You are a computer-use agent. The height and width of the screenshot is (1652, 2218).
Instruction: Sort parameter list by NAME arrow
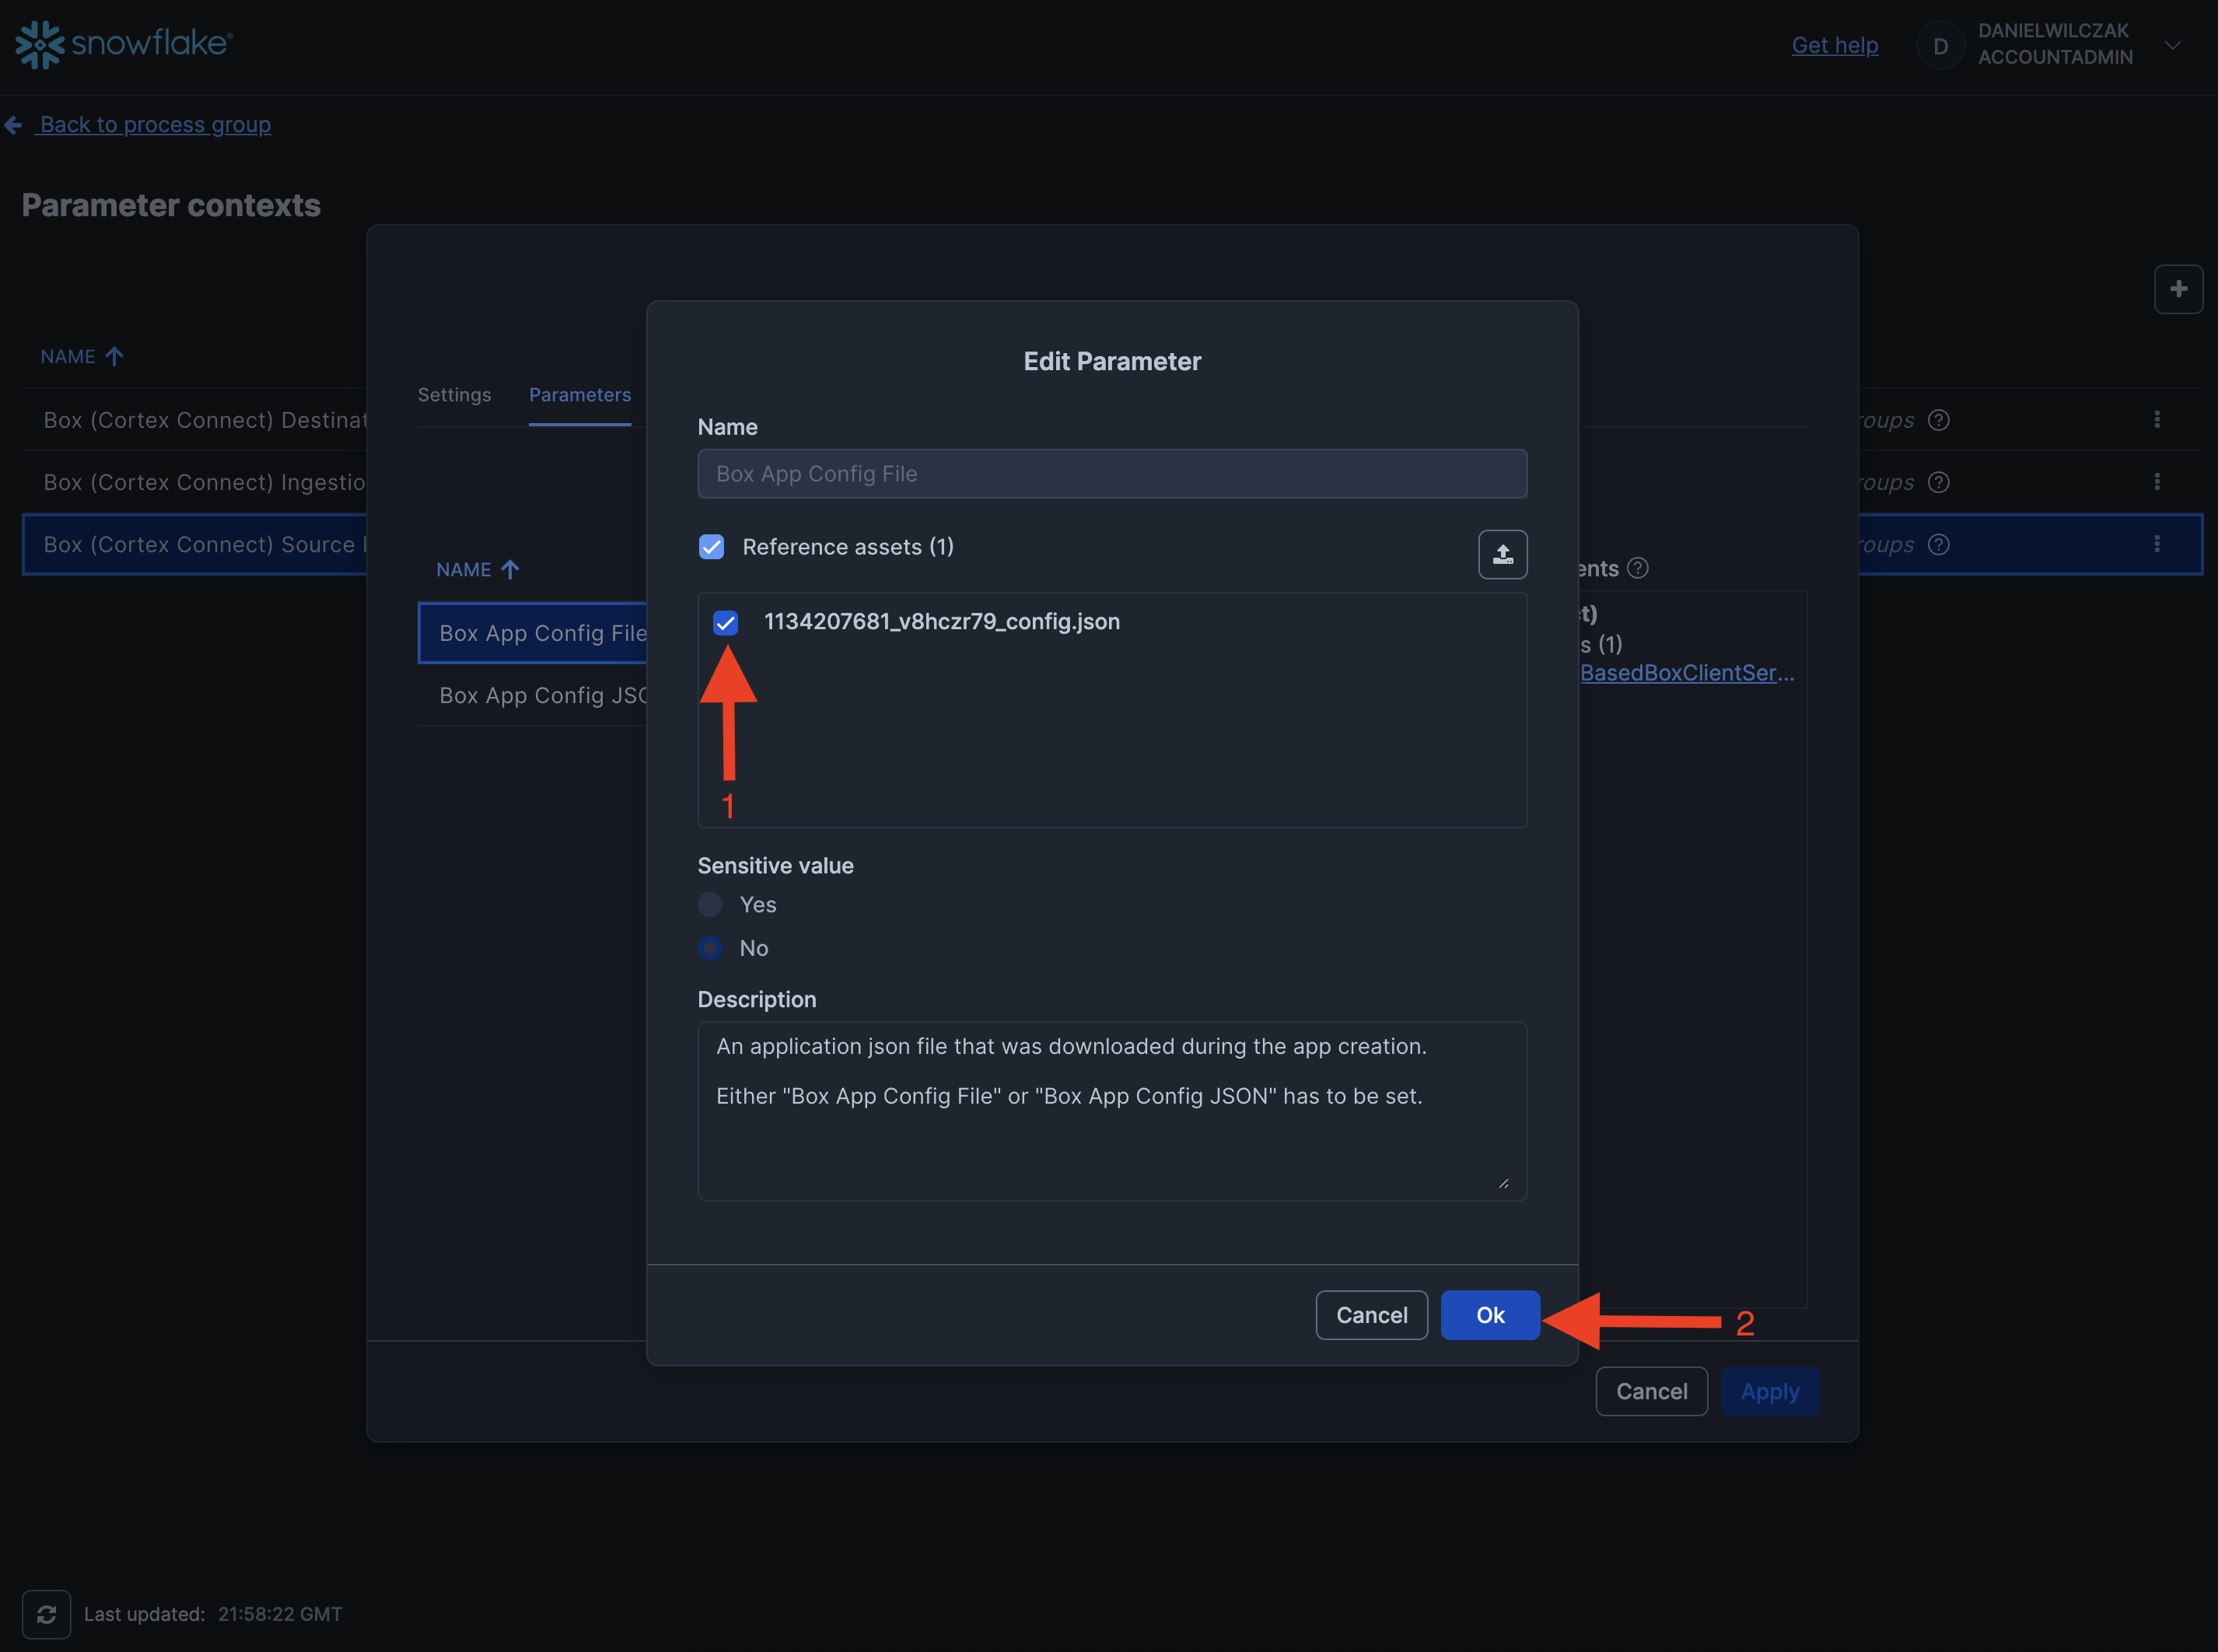(x=510, y=570)
